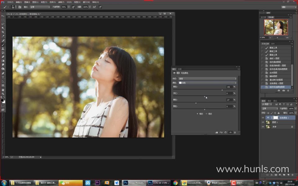The image size is (298, 186).
Task: Select history state 修改可选颜色图层
Action: click(x=276, y=87)
